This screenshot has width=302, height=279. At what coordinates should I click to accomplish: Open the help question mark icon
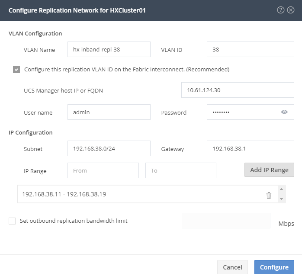(281, 10)
